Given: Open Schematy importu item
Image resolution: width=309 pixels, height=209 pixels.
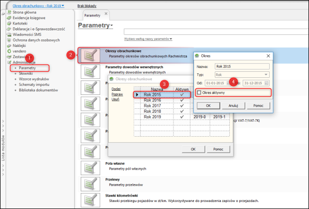Looking at the screenshot, I should click(34, 85).
